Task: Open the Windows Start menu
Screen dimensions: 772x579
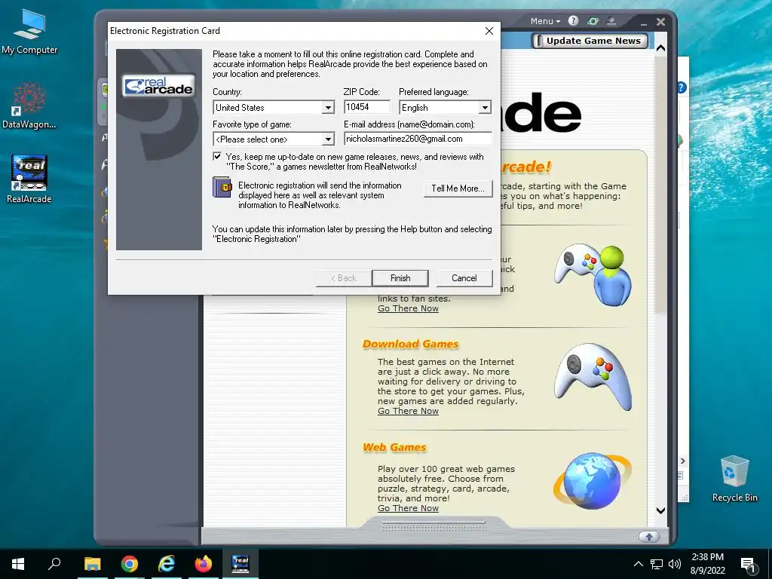Action: point(18,564)
